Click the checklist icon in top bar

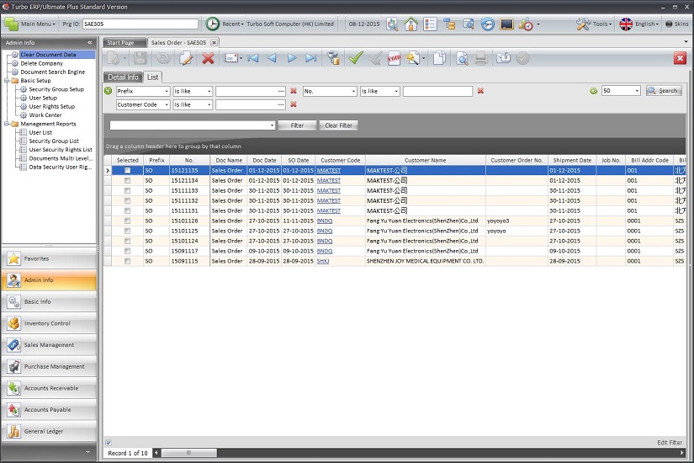coord(430,24)
